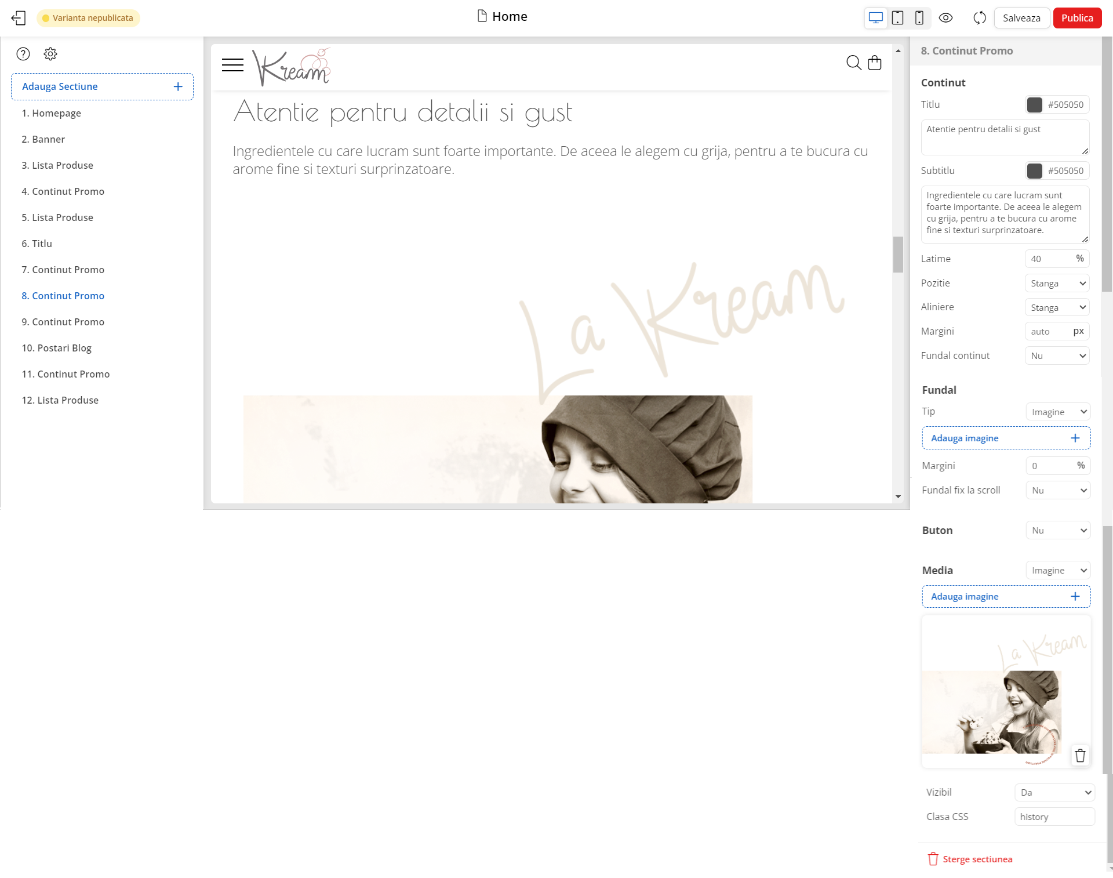Viewport: 1113px width, 878px height.
Task: Click the refresh/sync icon in the top bar
Action: click(x=980, y=18)
